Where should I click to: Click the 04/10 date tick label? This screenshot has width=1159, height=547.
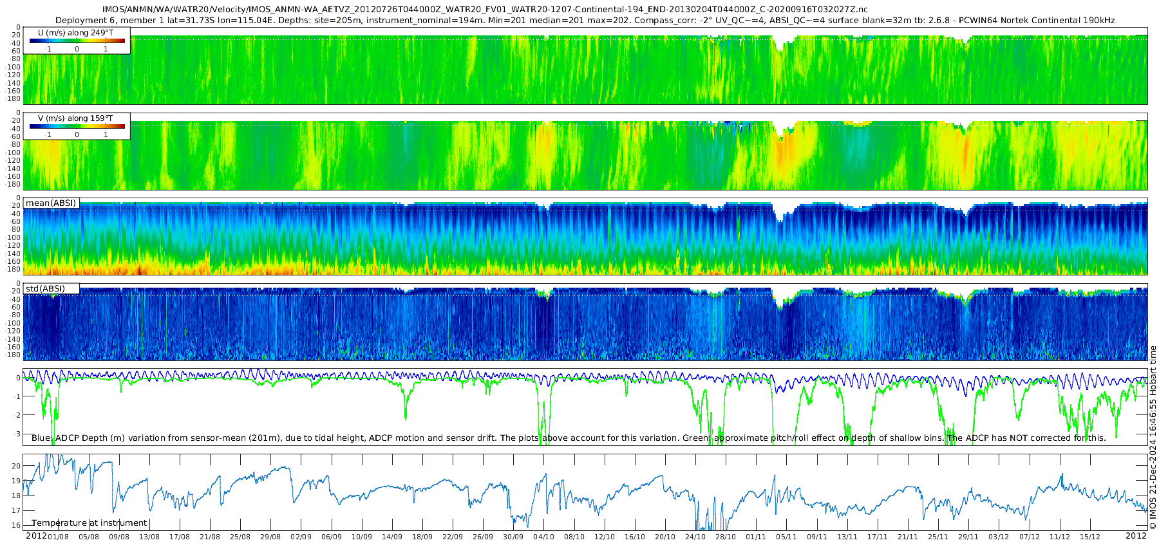coord(543,537)
